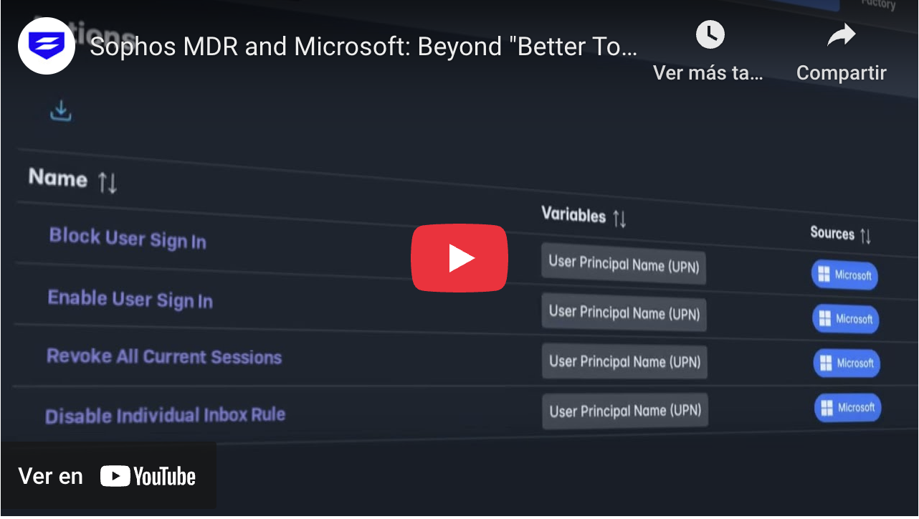This screenshot has height=519, width=919.
Task: Sort by the Sources column arrows
Action: pyautogui.click(x=865, y=236)
